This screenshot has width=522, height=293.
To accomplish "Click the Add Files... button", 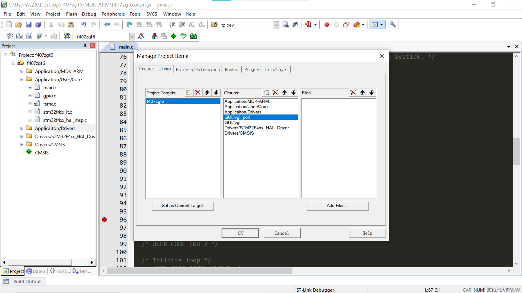I will click(337, 206).
